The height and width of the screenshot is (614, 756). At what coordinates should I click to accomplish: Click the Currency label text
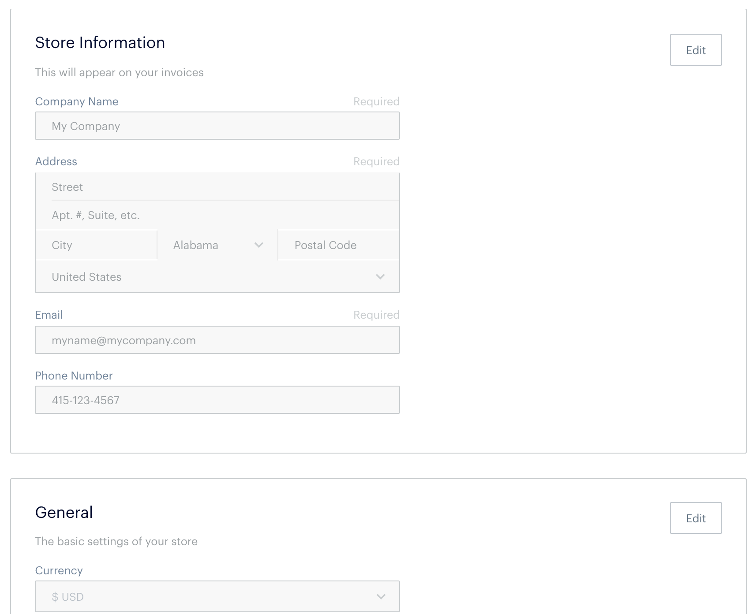click(59, 570)
